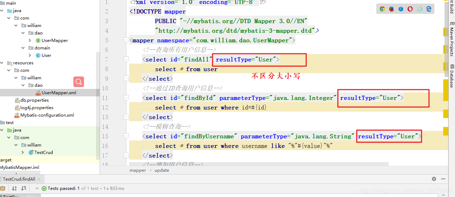455x197 pixels.
Task: Open db.properties file
Action: click(35, 100)
